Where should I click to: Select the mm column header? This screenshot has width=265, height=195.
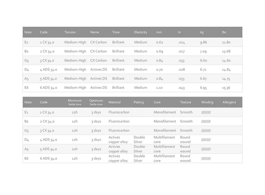(159, 32)
